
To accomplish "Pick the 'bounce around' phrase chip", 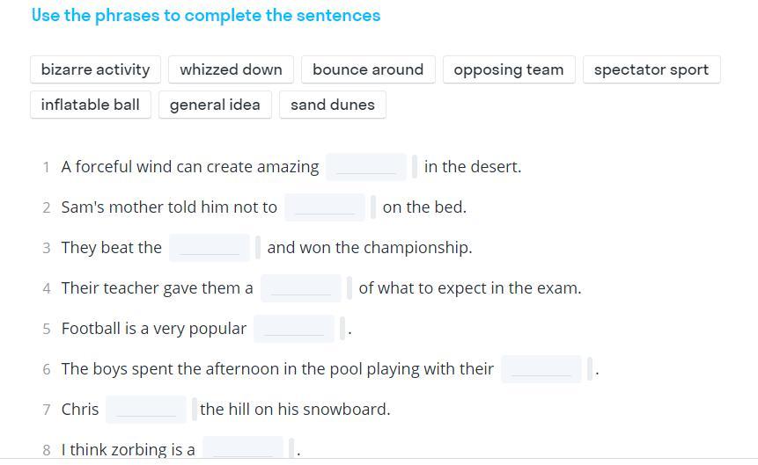I will tap(368, 69).
